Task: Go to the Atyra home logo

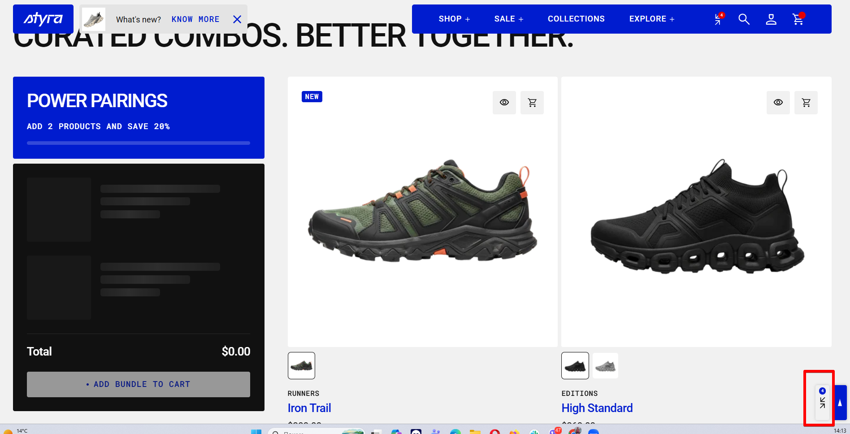Action: [43, 19]
